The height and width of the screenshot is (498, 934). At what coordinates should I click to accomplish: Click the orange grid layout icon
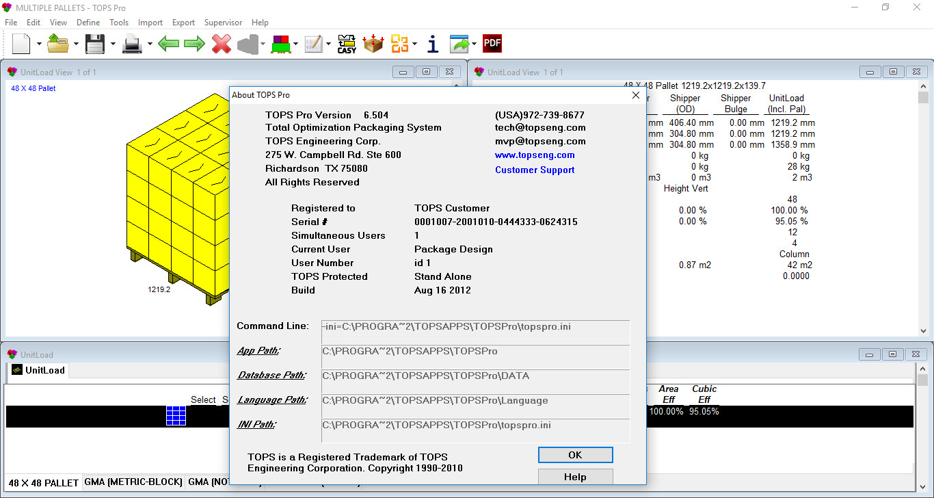coord(399,44)
